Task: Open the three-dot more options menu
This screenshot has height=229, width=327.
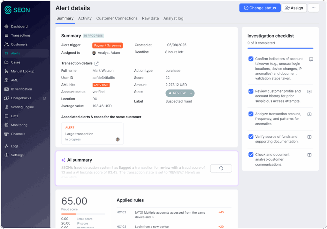Action: [x=313, y=8]
